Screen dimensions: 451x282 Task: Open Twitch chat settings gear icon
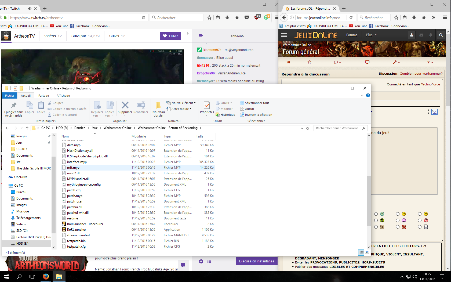[x=201, y=261]
